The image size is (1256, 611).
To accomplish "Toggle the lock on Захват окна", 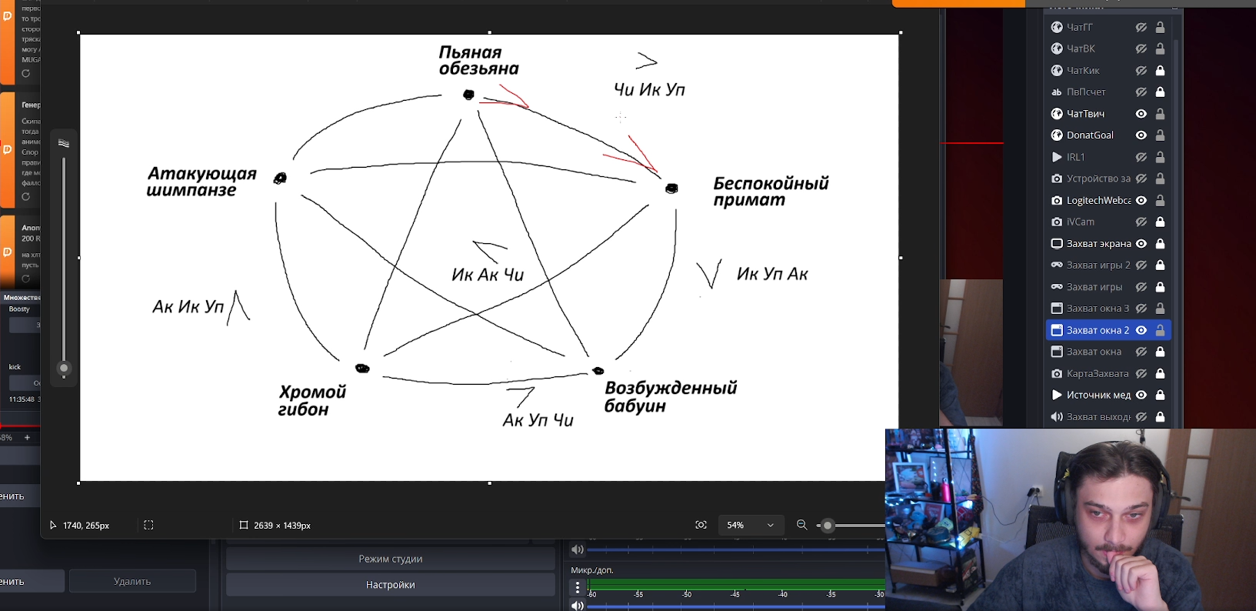I will click(1160, 352).
